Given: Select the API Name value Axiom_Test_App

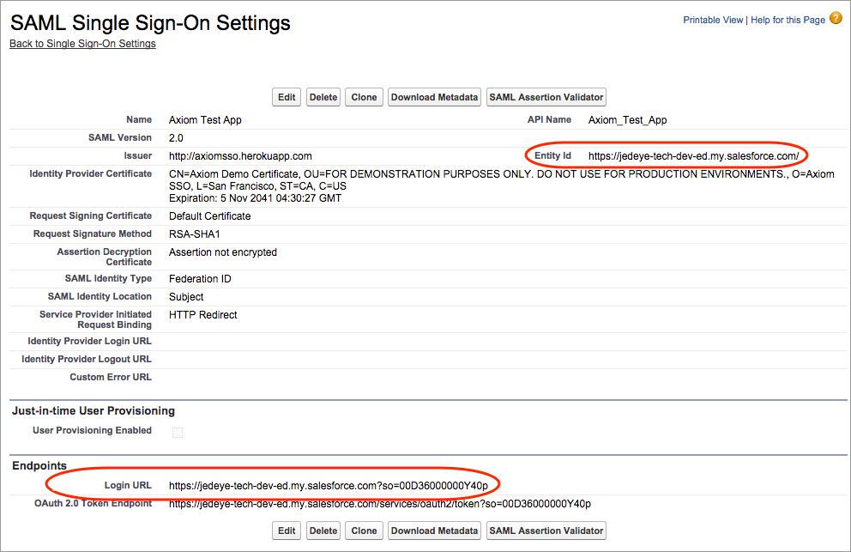Looking at the screenshot, I should click(x=627, y=120).
